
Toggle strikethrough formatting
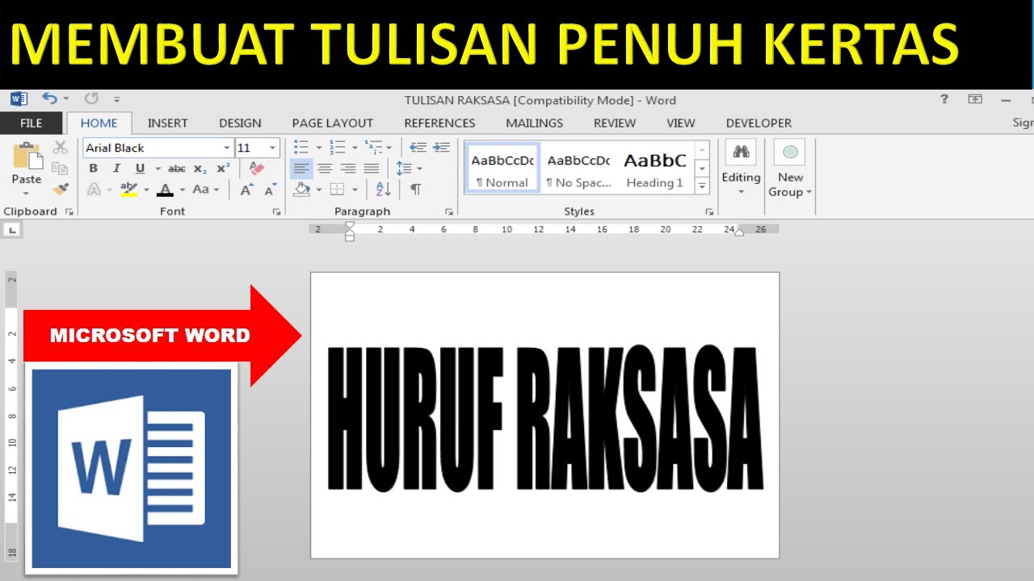tap(176, 169)
